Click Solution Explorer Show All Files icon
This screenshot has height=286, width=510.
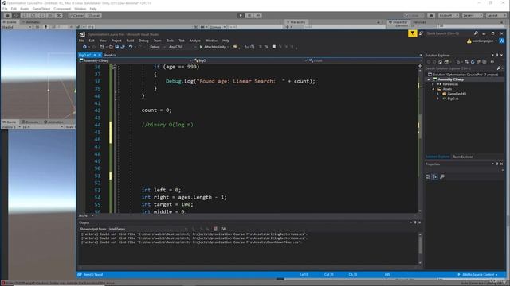pyautogui.click(x=484, y=62)
